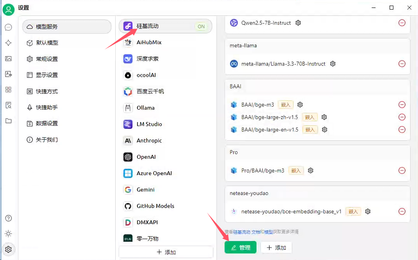Click the 设置 window title text

23,8
